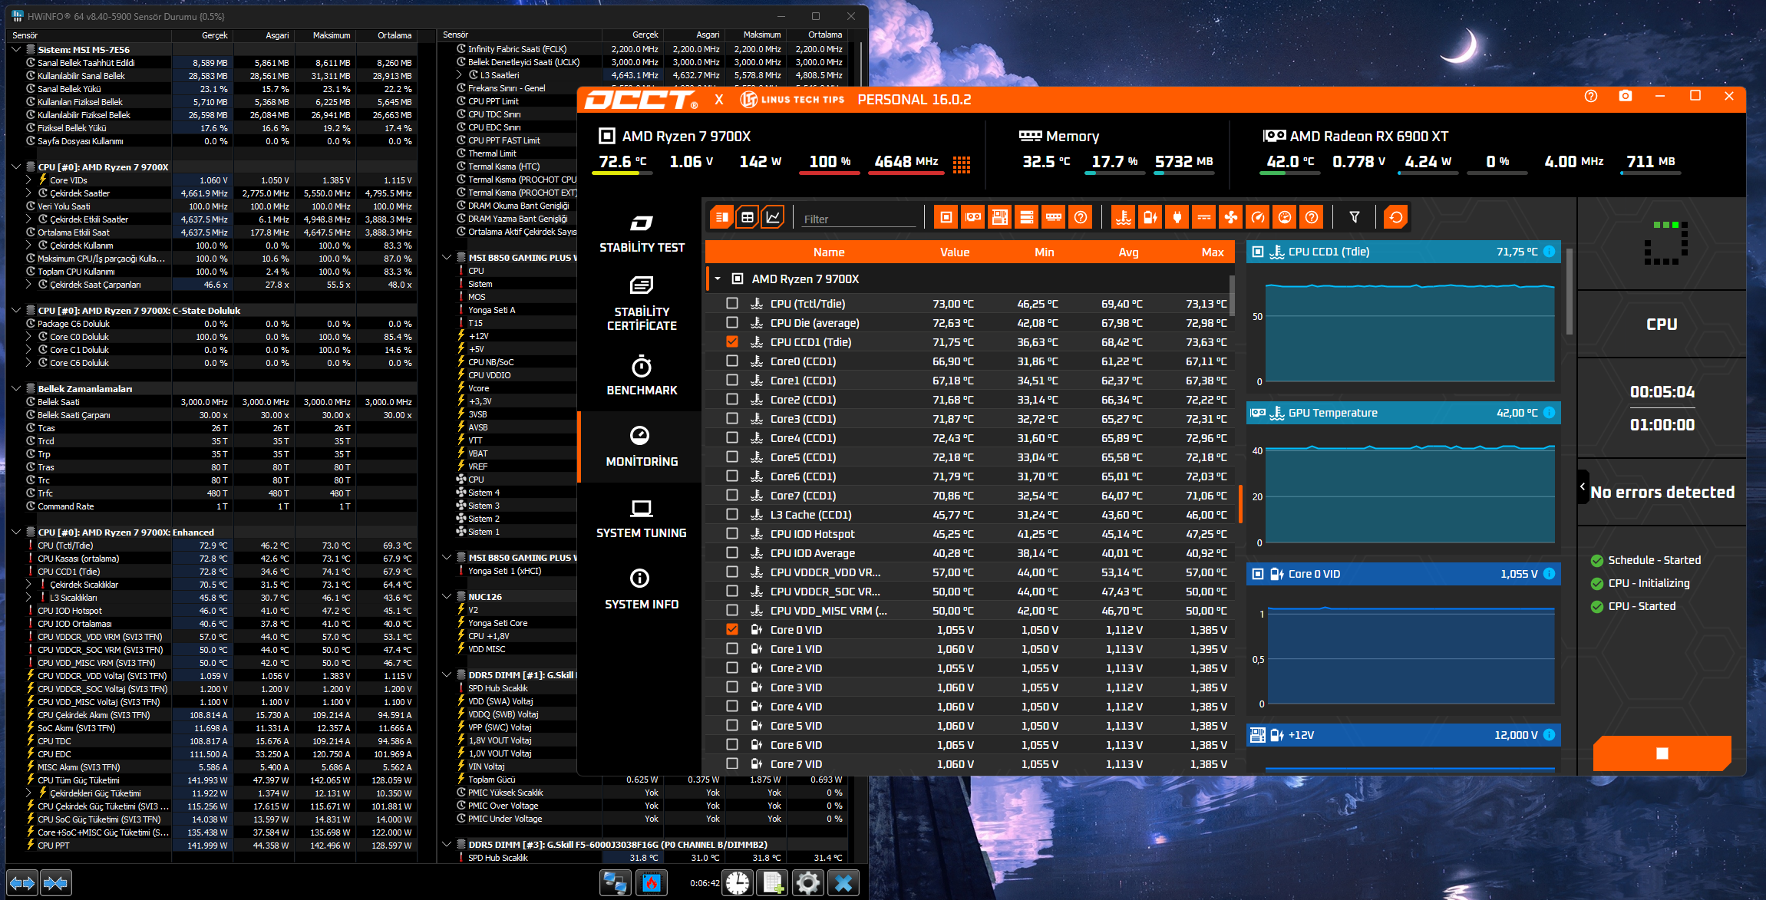Click the CPU core grid icon beside 4648 MHz
The image size is (1766, 900).
click(962, 164)
